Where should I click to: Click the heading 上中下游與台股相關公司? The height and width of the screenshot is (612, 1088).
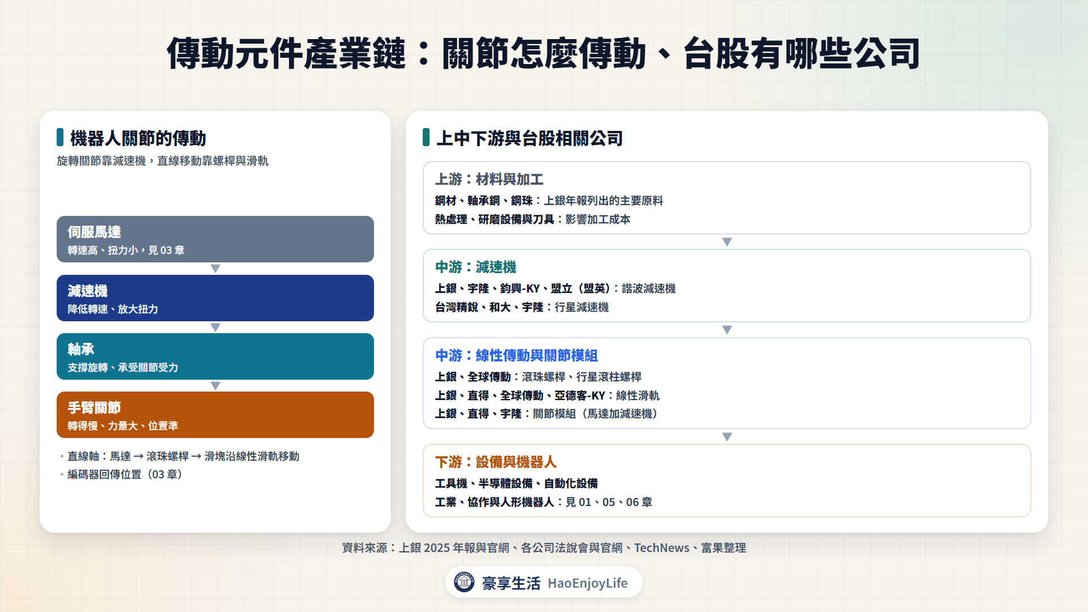pos(529,138)
